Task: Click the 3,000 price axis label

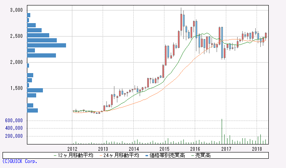Action: coord(16,10)
